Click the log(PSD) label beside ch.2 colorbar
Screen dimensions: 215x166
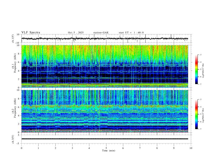pos(203,116)
